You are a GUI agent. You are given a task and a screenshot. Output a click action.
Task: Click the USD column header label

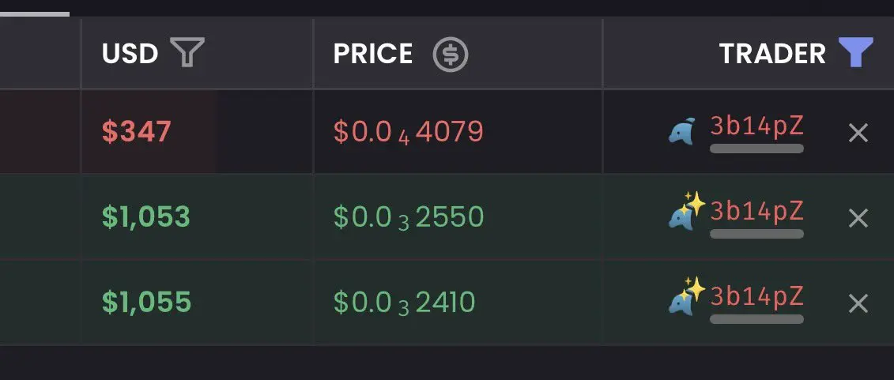pos(130,55)
